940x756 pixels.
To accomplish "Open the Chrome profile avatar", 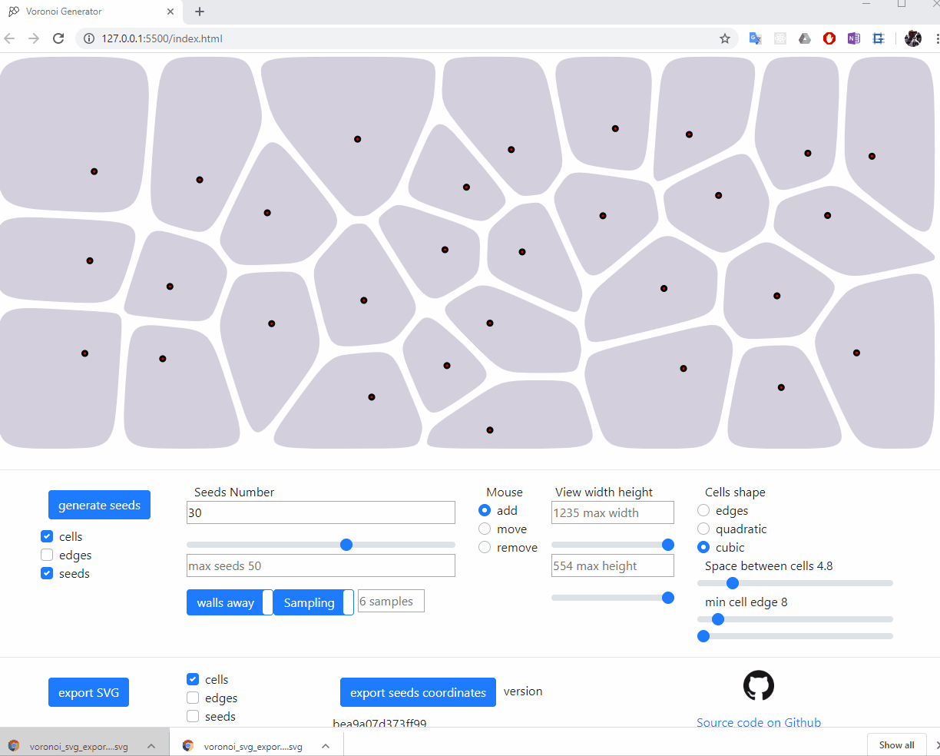I will 913,38.
